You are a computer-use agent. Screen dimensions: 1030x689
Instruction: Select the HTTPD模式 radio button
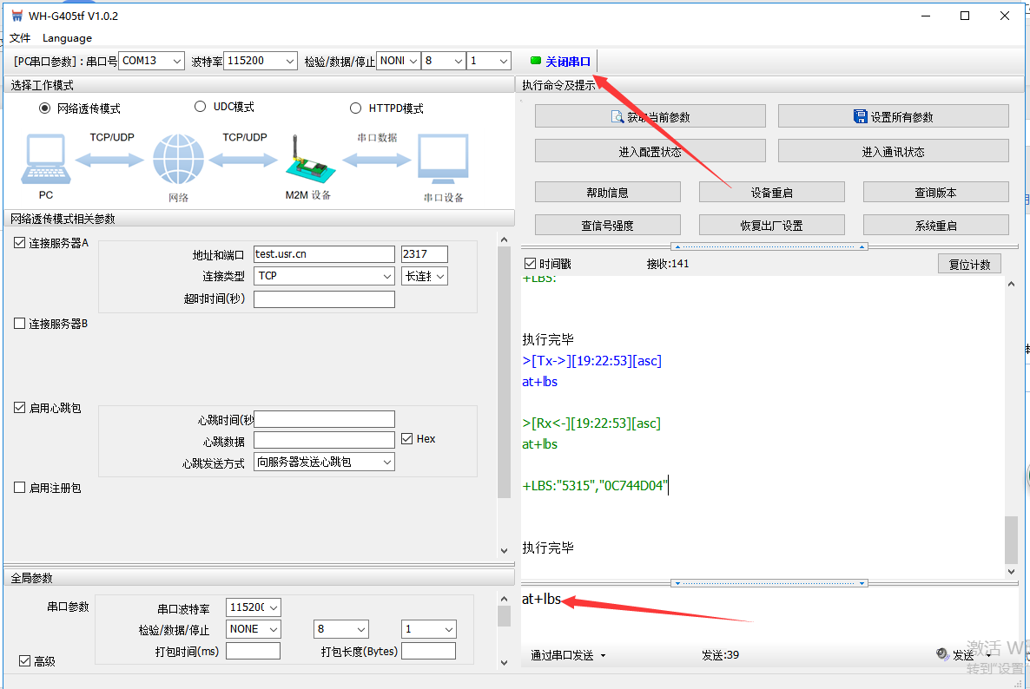[x=355, y=108]
